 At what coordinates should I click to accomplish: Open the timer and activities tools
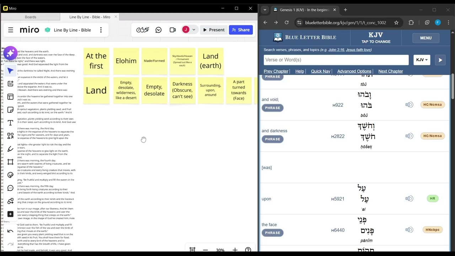[143, 30]
